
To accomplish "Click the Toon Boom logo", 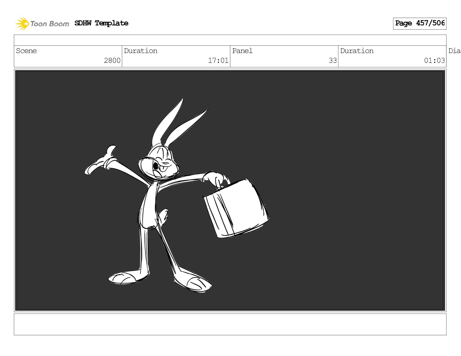I will coord(42,23).
